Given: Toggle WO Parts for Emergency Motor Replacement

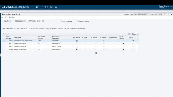Looking at the screenshot, I should tap(94, 41).
